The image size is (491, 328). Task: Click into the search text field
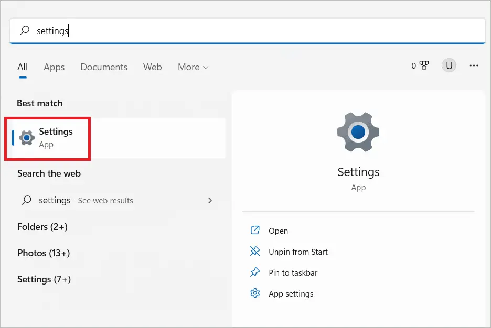(x=248, y=30)
